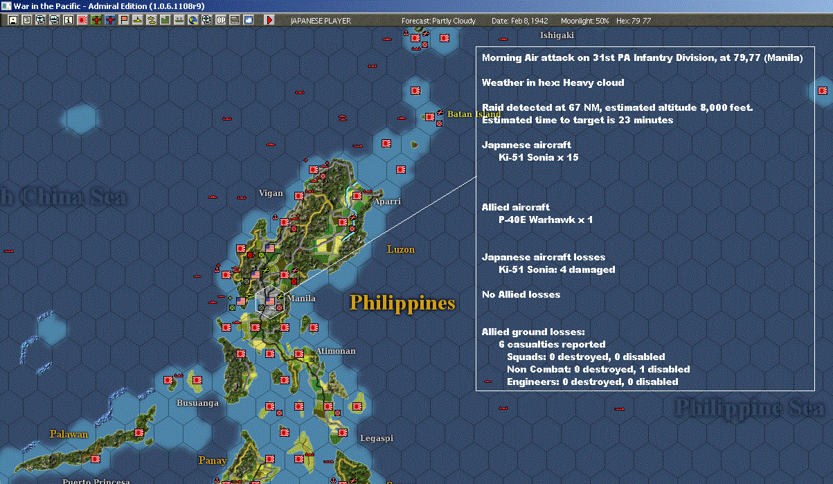The width and height of the screenshot is (833, 484).
Task: Click 'Weather in hex: Heavy cloud' line
Action: point(553,82)
